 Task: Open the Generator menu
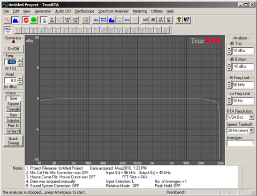(x=43, y=11)
